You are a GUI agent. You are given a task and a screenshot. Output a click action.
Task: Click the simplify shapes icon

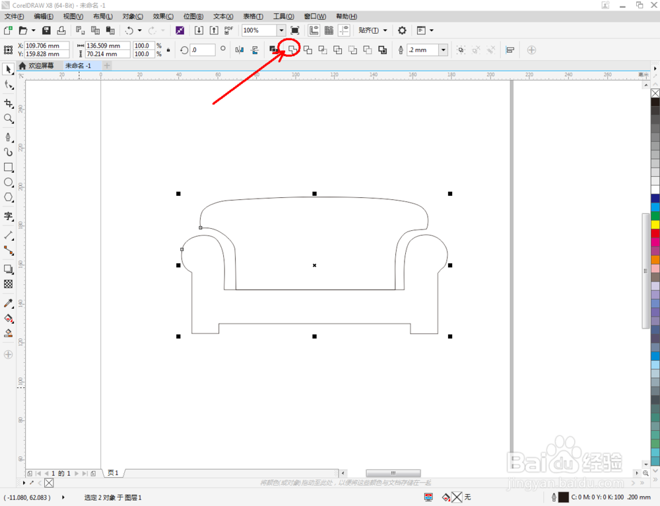337,50
